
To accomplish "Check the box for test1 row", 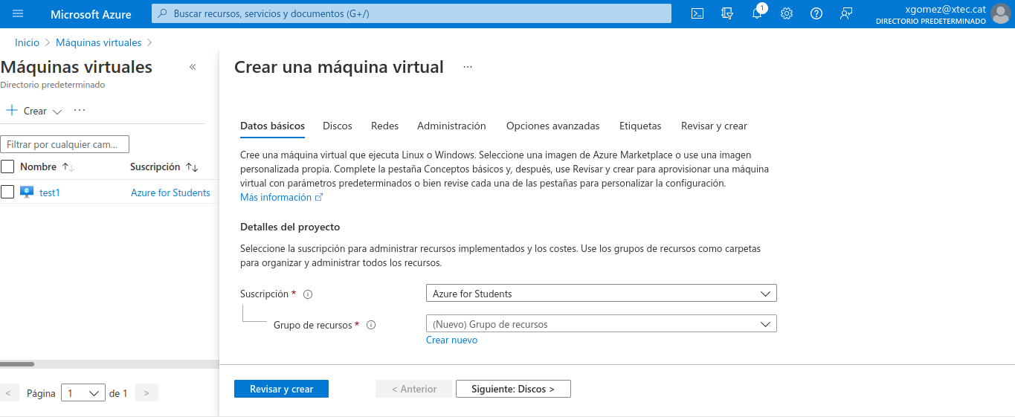I will [x=7, y=192].
